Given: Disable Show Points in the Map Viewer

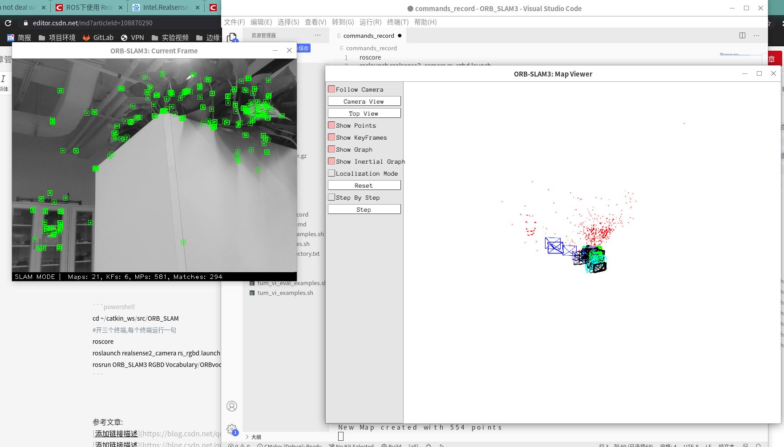Looking at the screenshot, I should pos(331,125).
